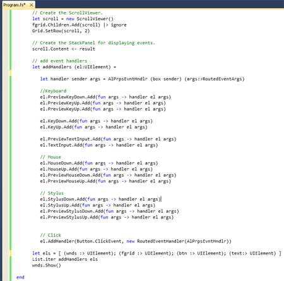Click the 'el.MouseDown.Add' line

click(99, 163)
